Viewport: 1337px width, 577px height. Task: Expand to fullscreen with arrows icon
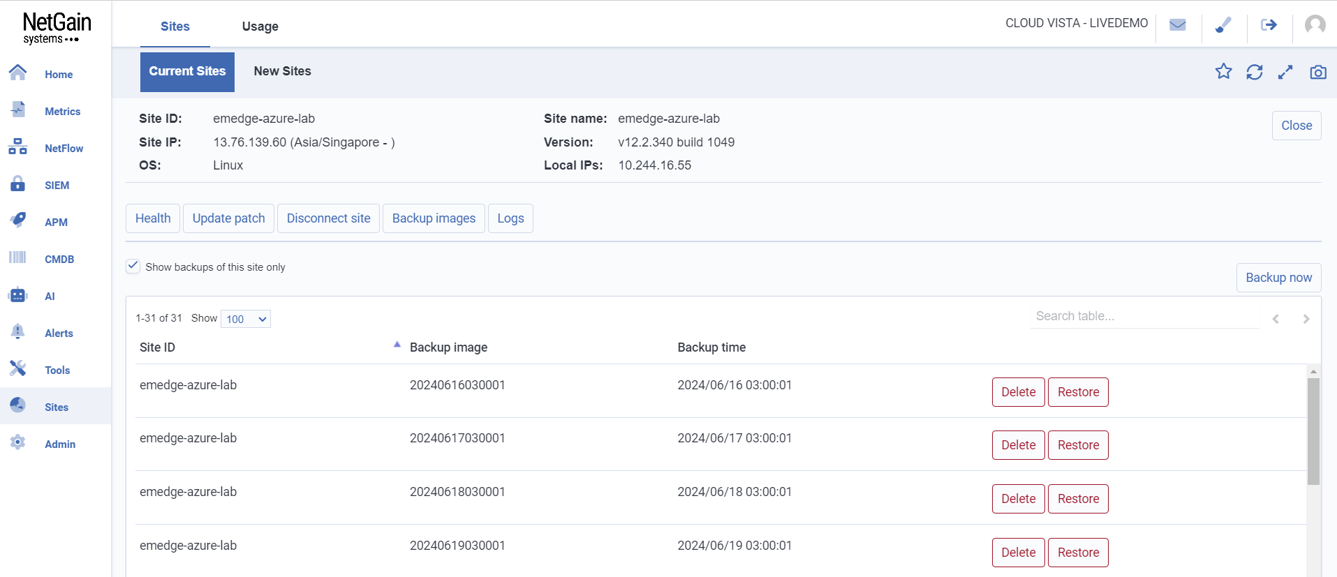[x=1285, y=72]
